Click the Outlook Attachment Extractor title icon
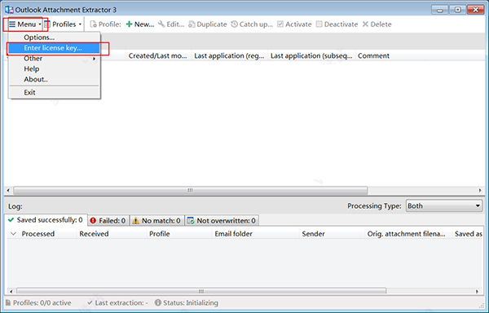This screenshot has height=313, width=489. click(x=9, y=10)
